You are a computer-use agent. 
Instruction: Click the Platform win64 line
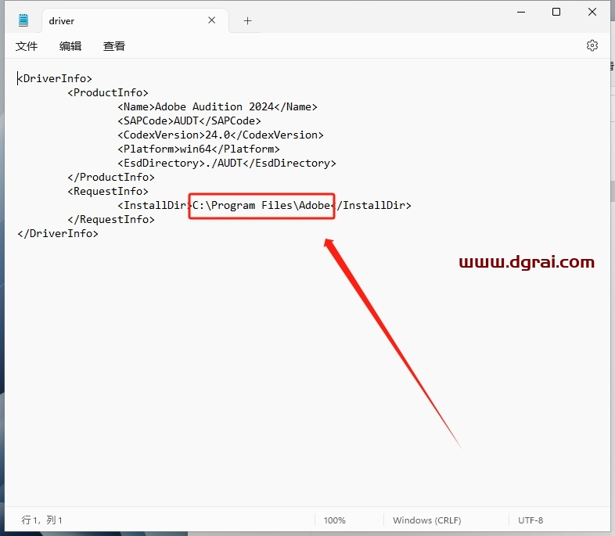pos(199,149)
